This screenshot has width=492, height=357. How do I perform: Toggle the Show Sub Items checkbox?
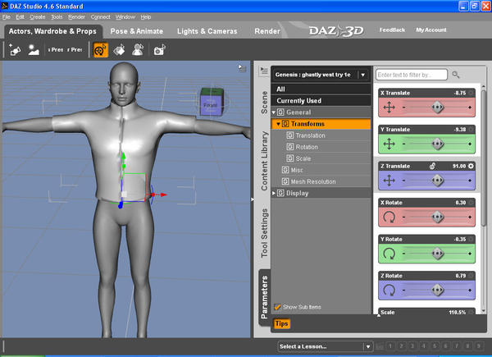click(277, 307)
